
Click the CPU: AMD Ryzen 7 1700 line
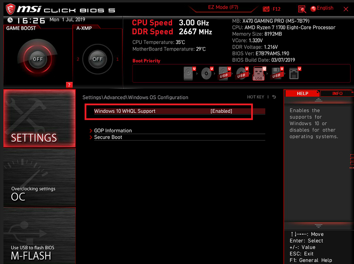point(284,28)
